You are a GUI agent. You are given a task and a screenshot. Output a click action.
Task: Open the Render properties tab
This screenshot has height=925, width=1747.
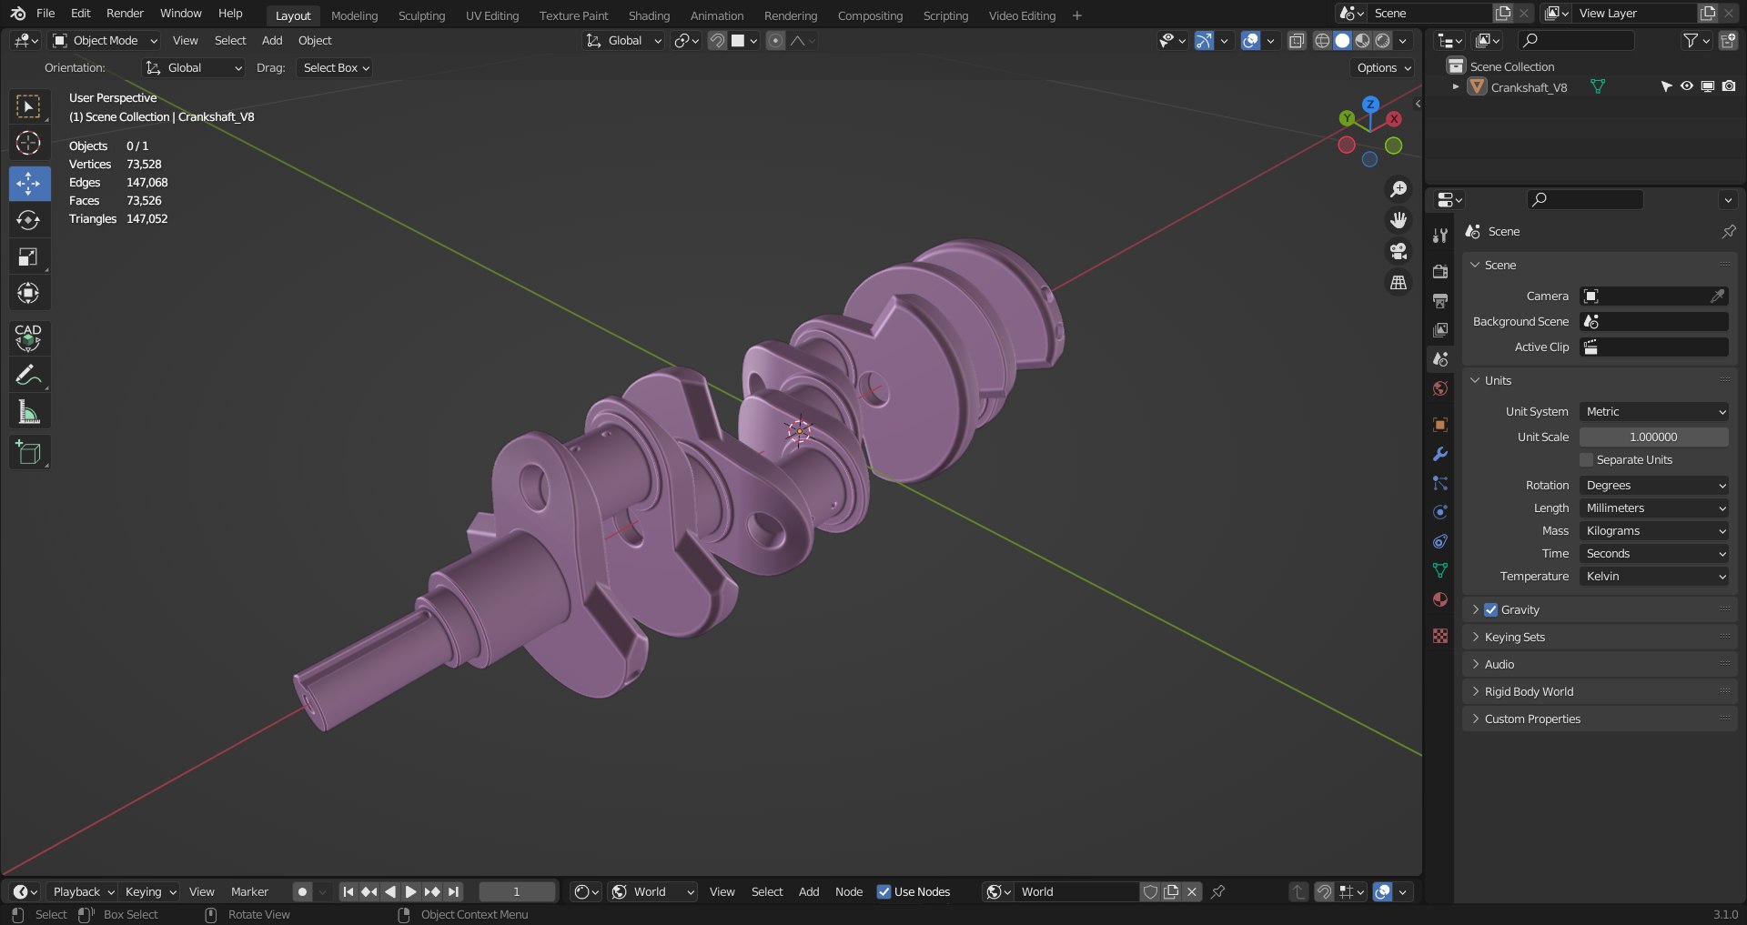click(x=1439, y=271)
